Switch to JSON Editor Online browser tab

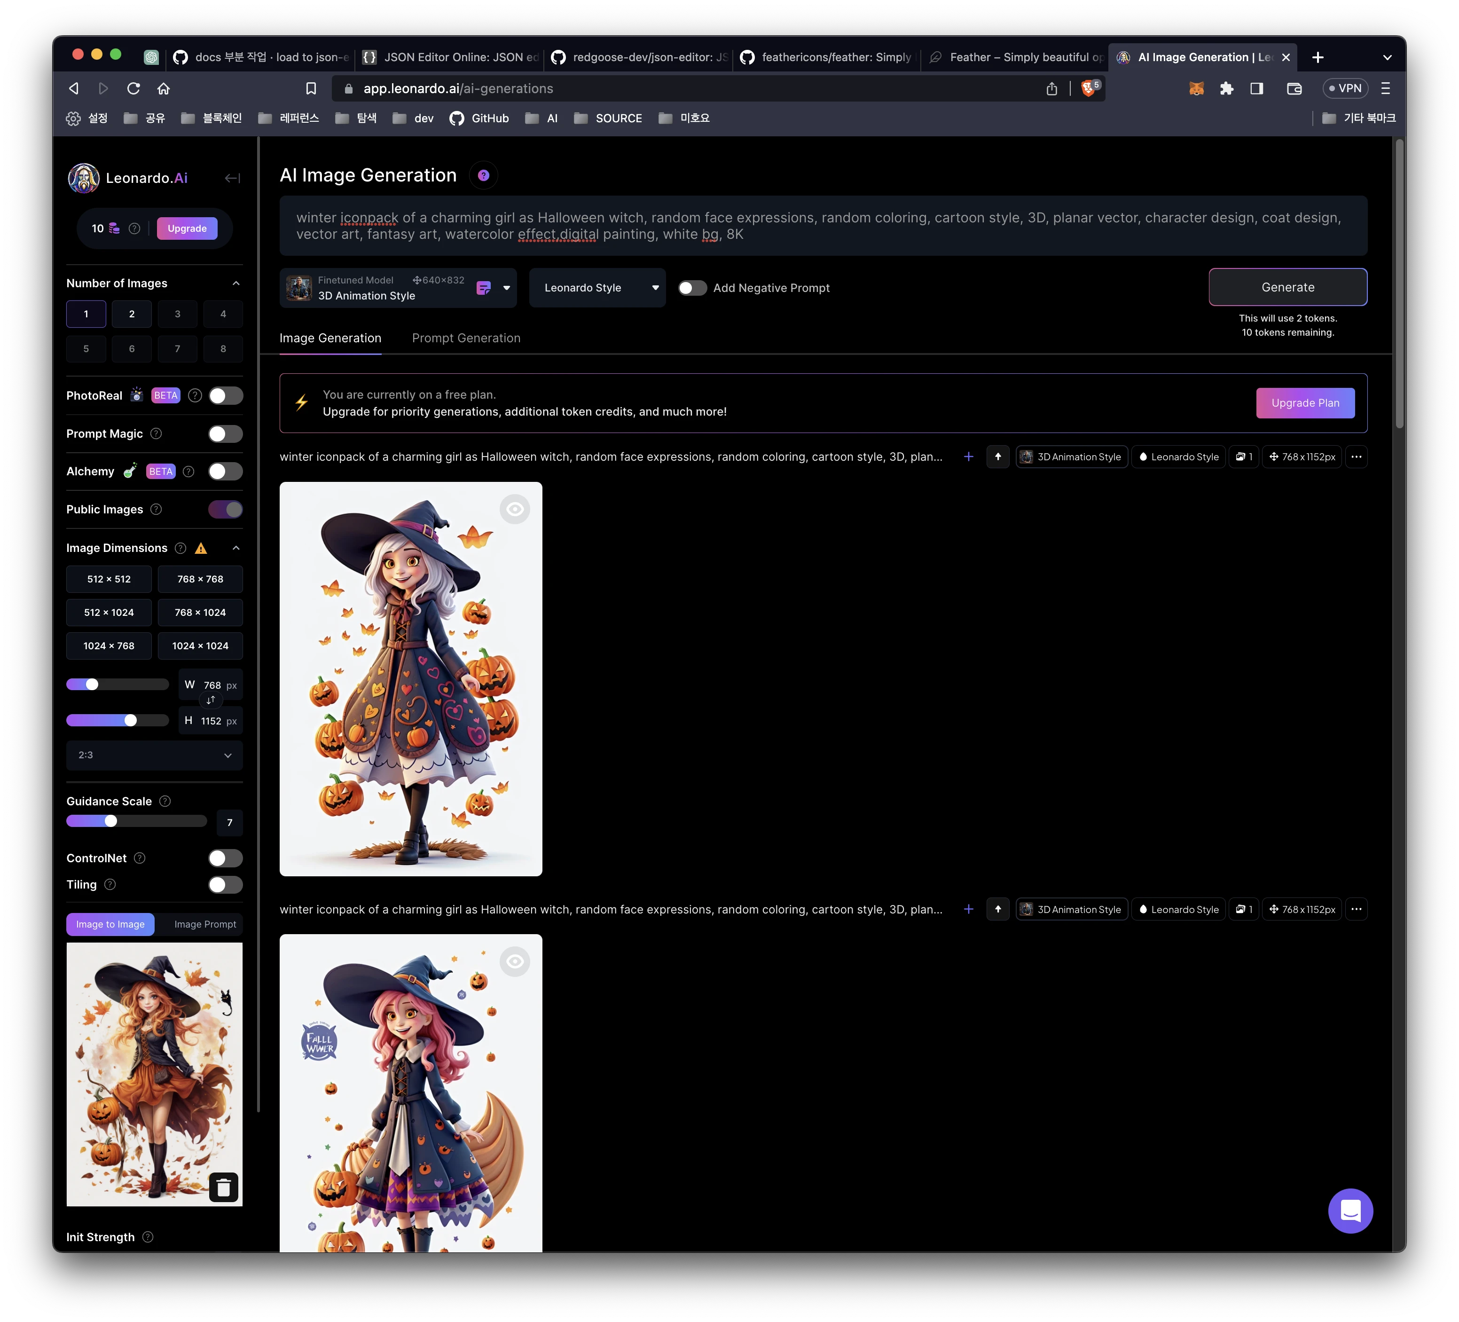point(450,57)
